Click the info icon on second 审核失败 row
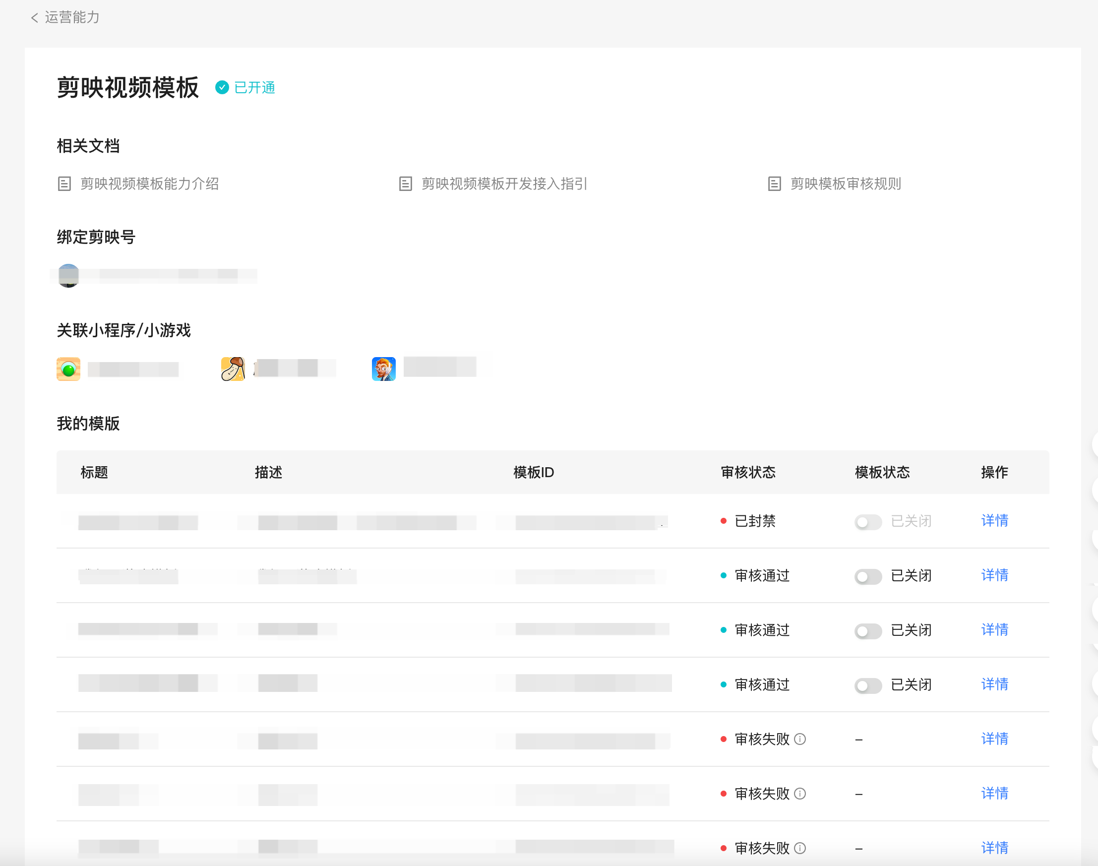 pyautogui.click(x=800, y=794)
